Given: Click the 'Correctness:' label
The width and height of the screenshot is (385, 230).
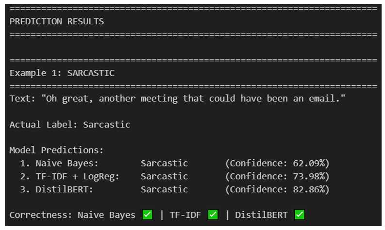Looking at the screenshot, I should [41, 215].
